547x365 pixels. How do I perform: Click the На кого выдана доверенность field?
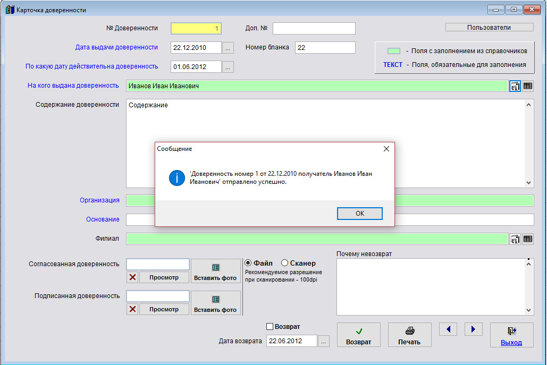click(x=317, y=86)
